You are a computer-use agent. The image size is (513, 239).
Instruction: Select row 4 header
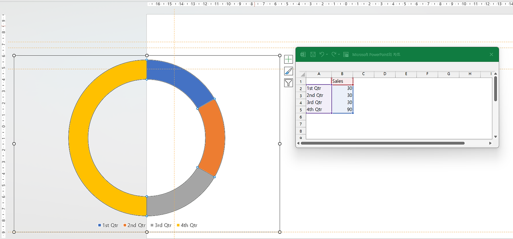click(301, 102)
